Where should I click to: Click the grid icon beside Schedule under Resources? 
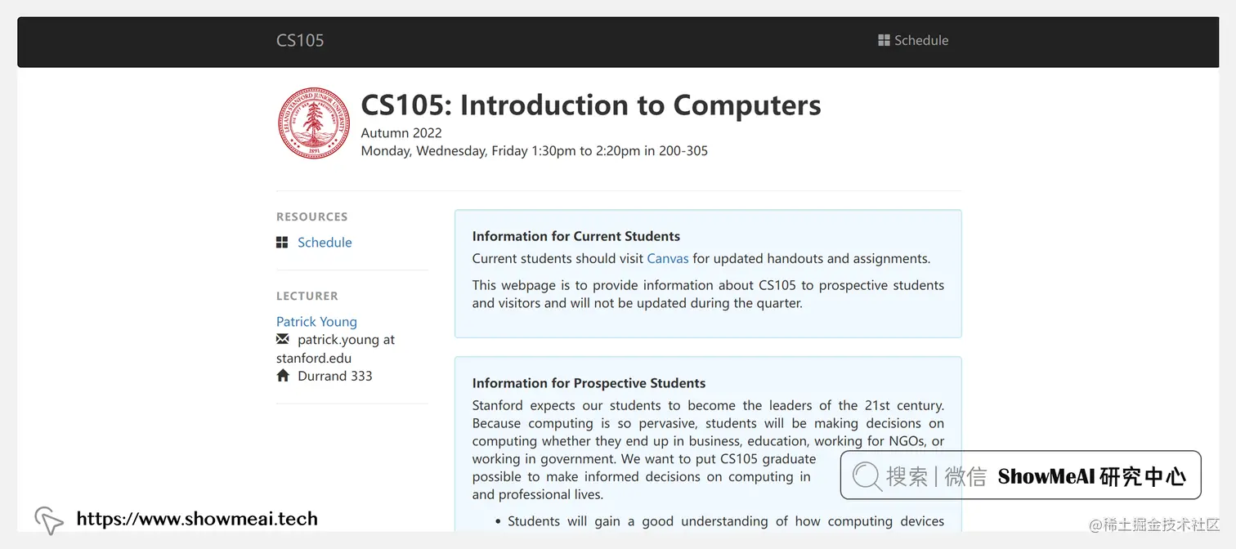[281, 242]
